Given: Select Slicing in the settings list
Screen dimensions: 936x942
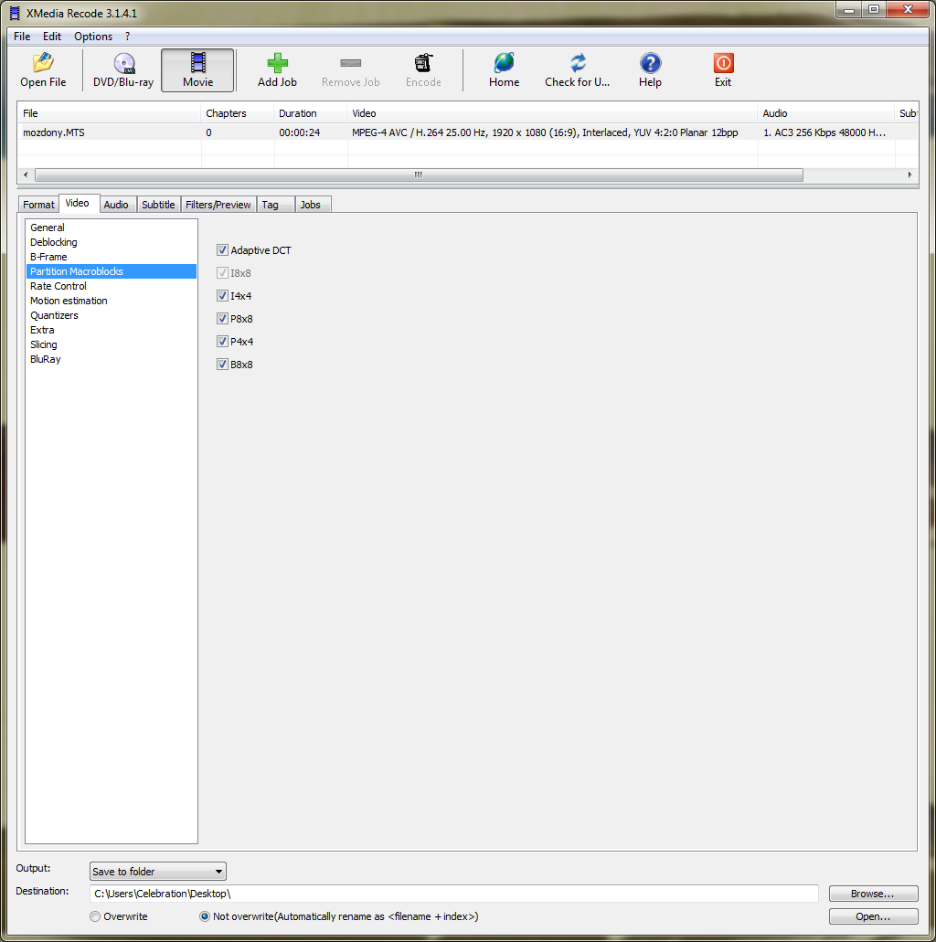Looking at the screenshot, I should (112, 344).
